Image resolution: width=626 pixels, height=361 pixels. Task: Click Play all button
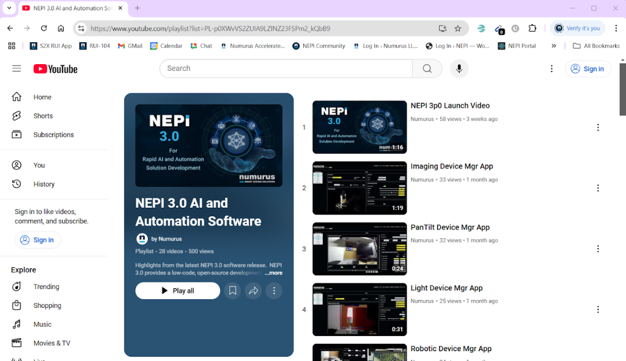point(178,291)
